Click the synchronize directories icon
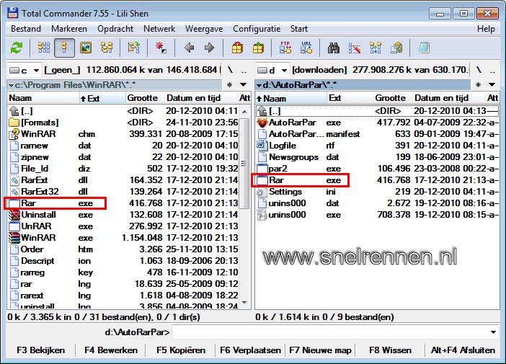 click(x=376, y=48)
